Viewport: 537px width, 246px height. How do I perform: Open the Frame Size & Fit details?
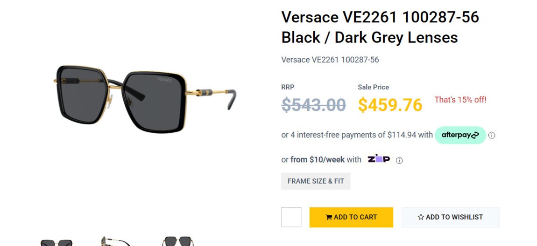316,181
